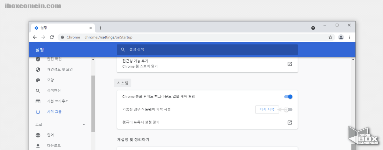Select 기본 브라우저 in sidebar
The width and height of the screenshot is (383, 150).
[57, 101]
